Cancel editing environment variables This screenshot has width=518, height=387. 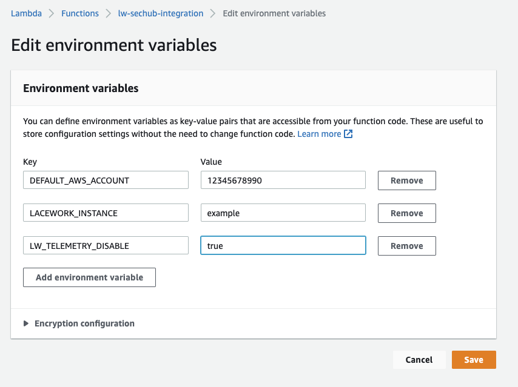419,359
